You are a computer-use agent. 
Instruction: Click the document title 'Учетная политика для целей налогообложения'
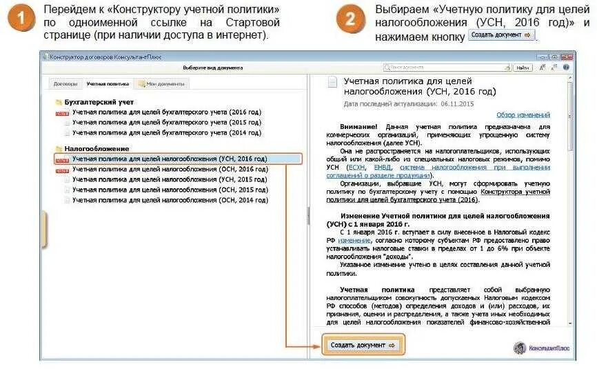[420, 86]
